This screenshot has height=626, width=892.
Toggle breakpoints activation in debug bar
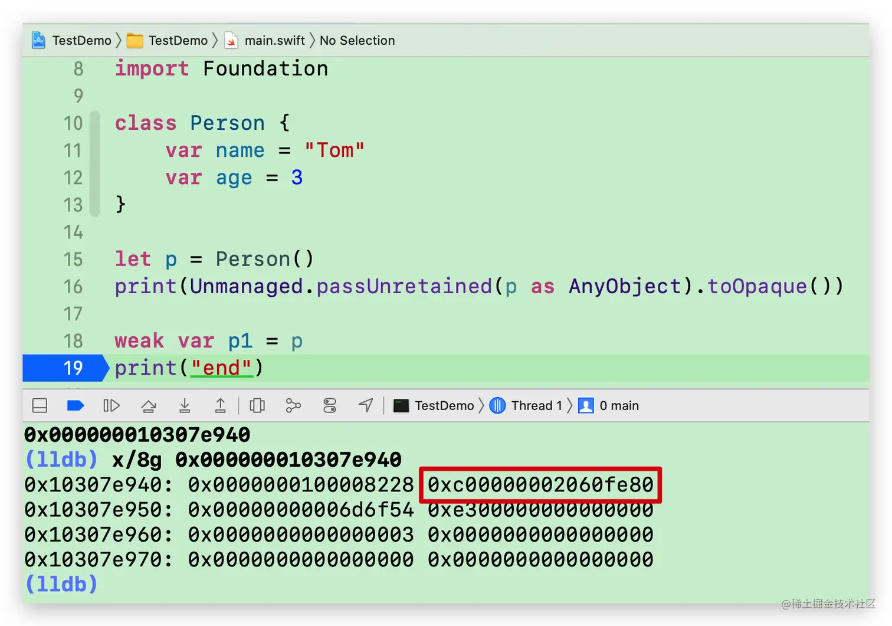click(76, 405)
